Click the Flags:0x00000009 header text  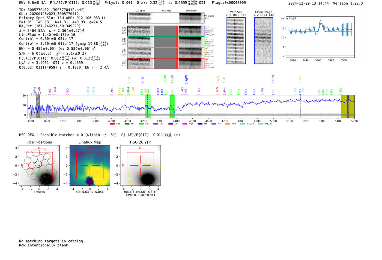pos(229,3)
